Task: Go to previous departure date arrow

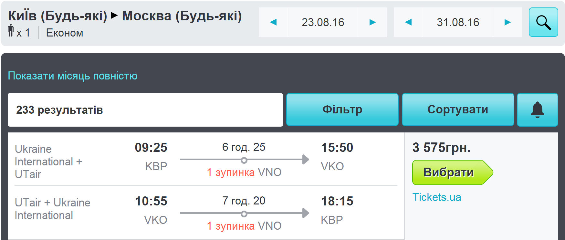Action: 273,22
